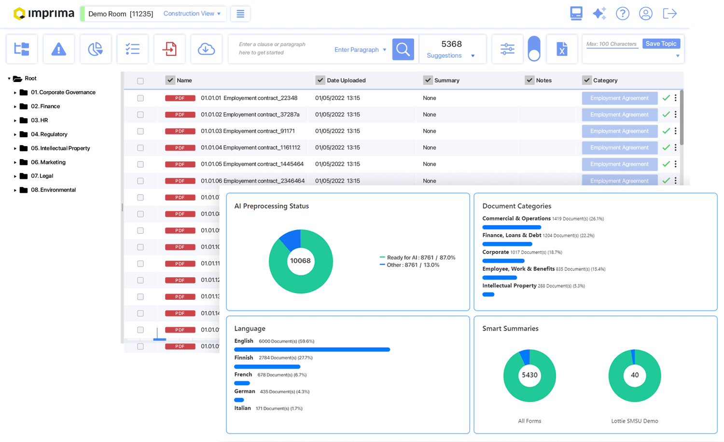Click the Save Topic button
Screen dimensions: 724x442
pyautogui.click(x=661, y=43)
